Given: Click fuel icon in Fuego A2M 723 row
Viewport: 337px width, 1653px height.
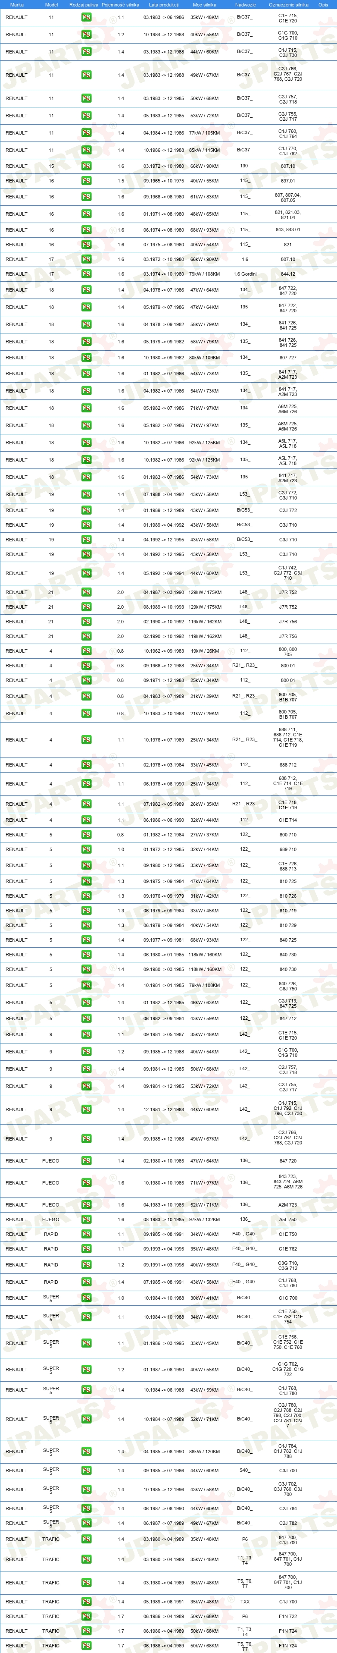Looking at the screenshot, I should (86, 1204).
